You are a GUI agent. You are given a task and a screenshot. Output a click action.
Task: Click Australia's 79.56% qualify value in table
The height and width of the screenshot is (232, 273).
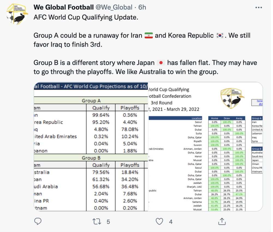101,172
